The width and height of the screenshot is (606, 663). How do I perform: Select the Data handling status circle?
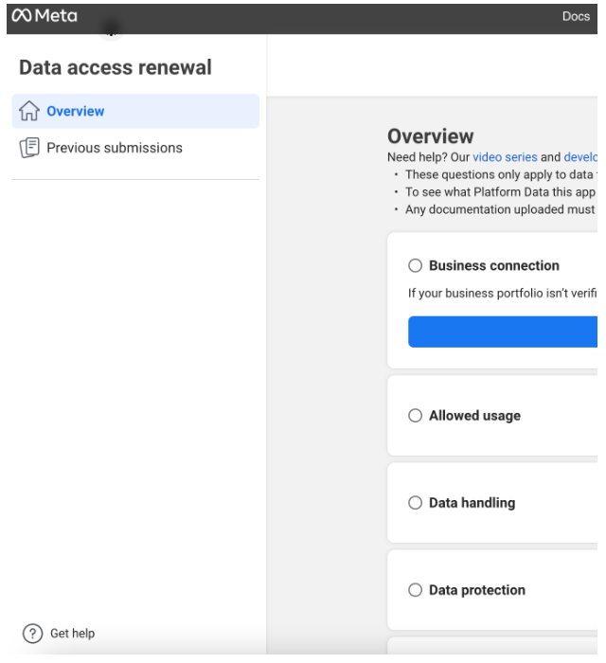[x=415, y=503]
